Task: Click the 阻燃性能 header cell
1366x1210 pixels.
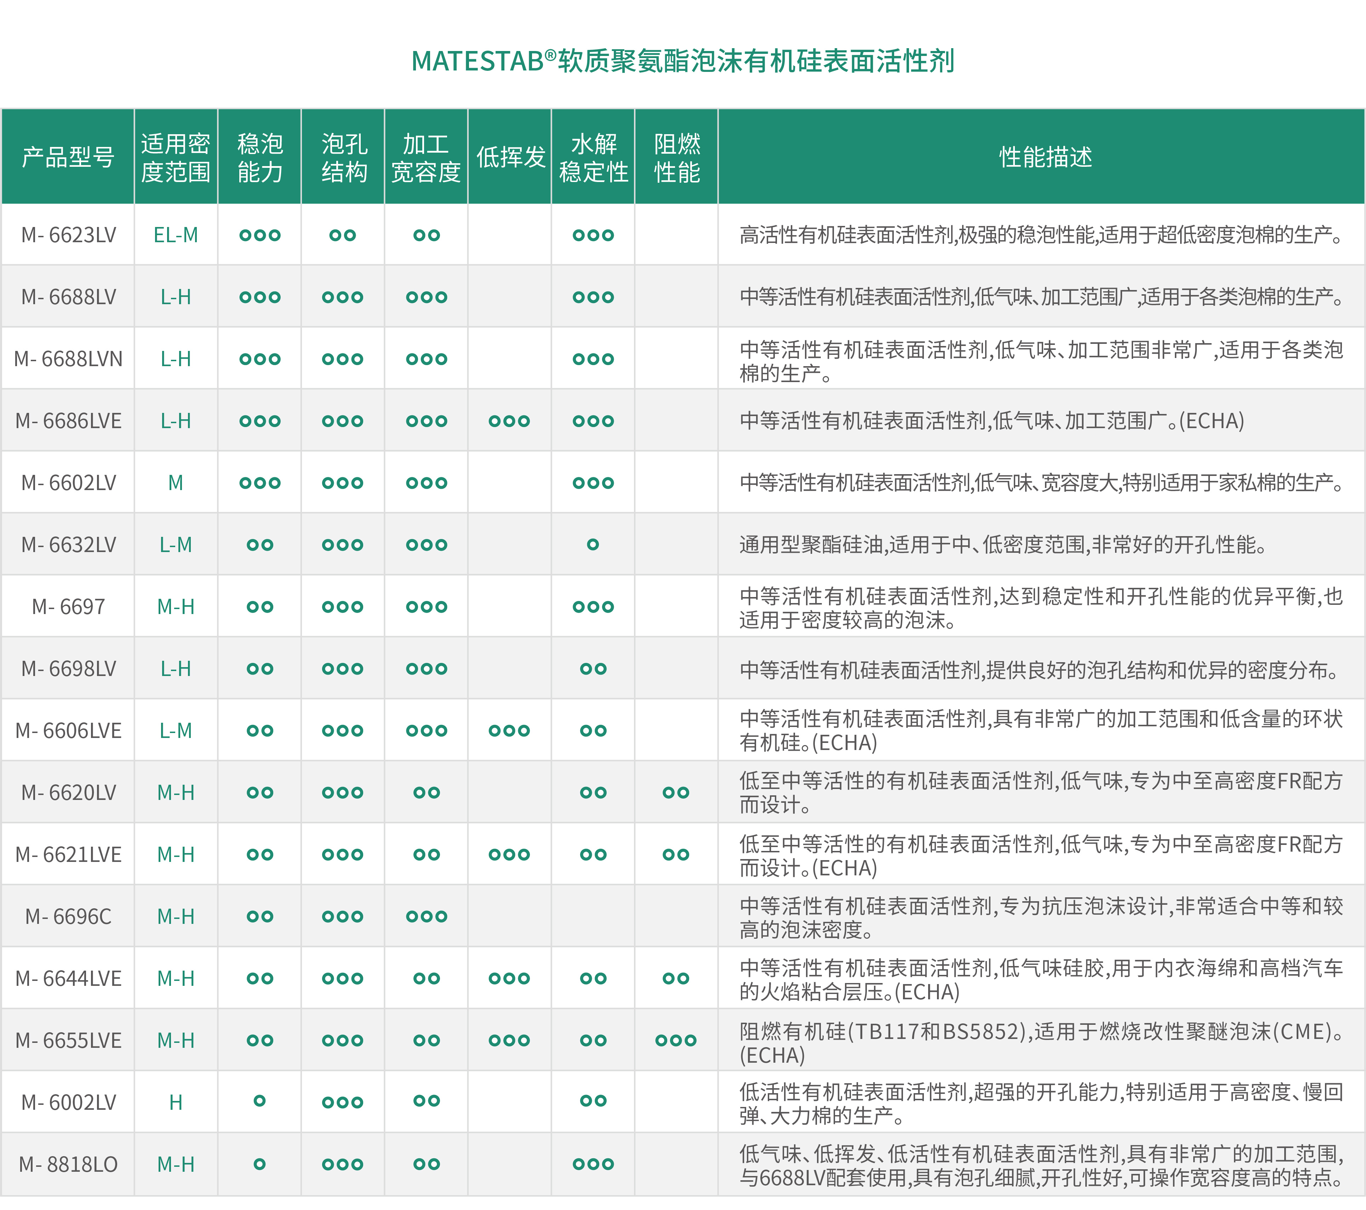Action: tap(676, 157)
